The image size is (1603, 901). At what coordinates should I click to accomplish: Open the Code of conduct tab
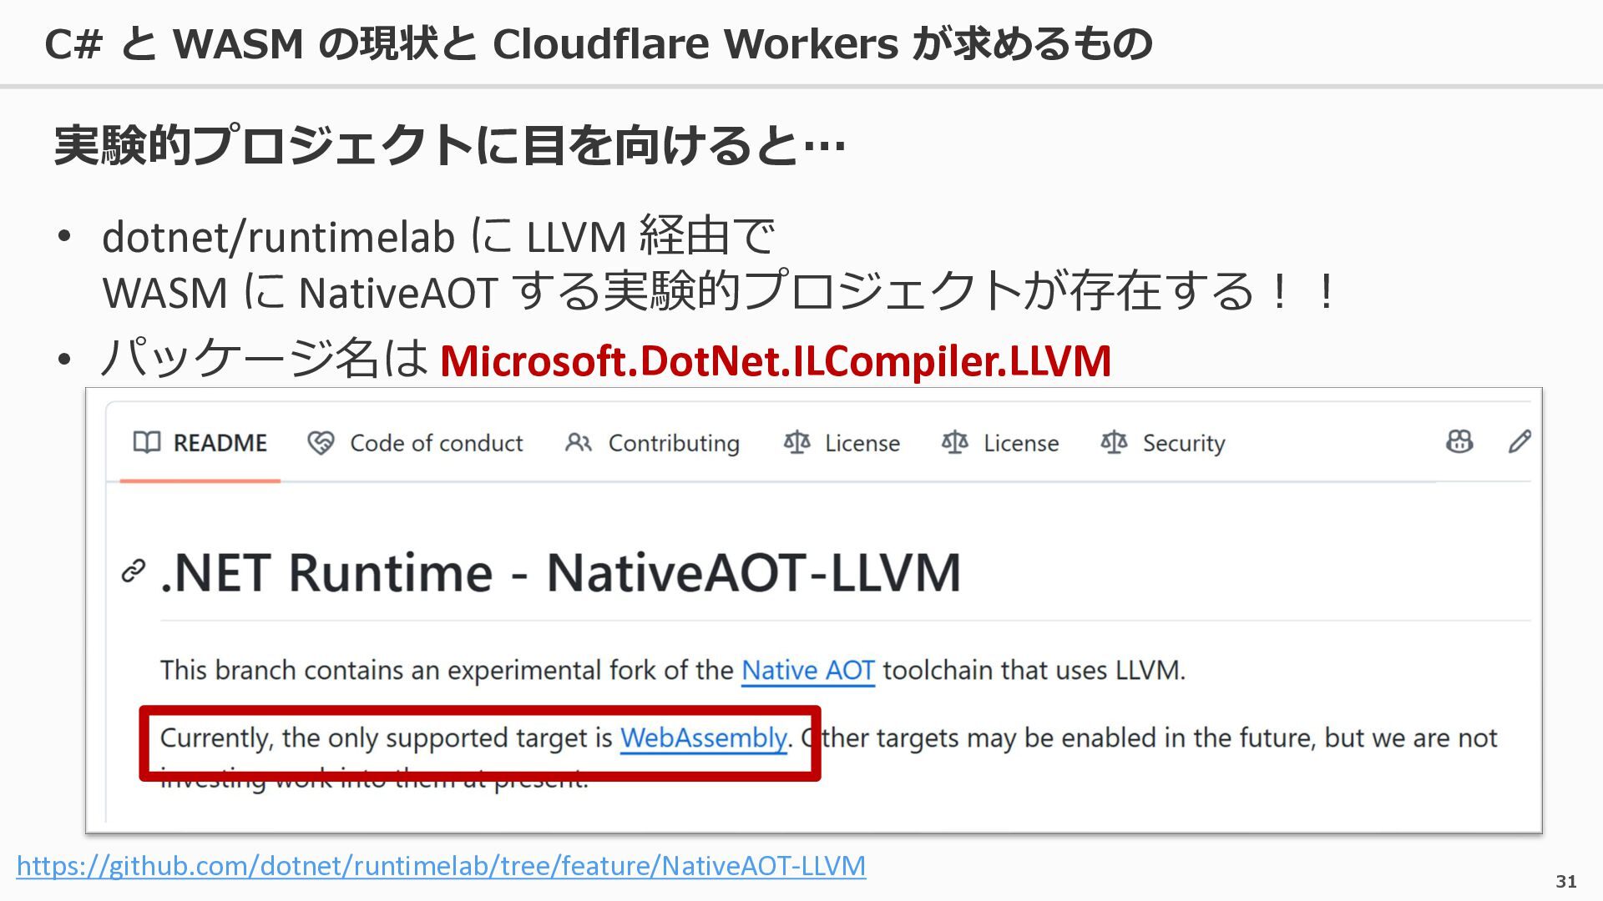click(x=437, y=443)
